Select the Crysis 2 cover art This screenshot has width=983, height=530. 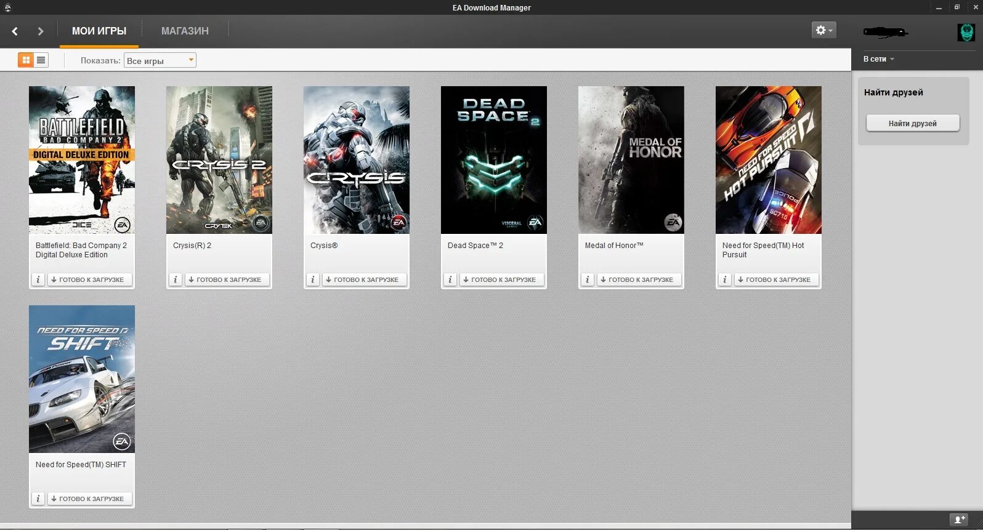[x=219, y=160]
